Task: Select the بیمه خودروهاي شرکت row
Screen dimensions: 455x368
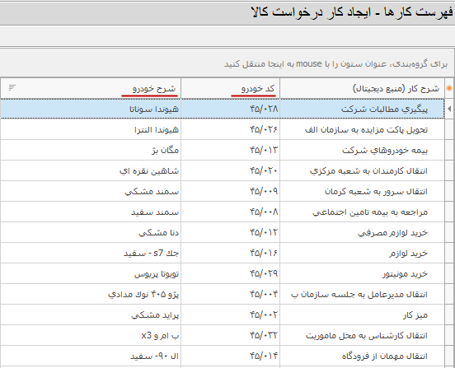Action: [223, 150]
